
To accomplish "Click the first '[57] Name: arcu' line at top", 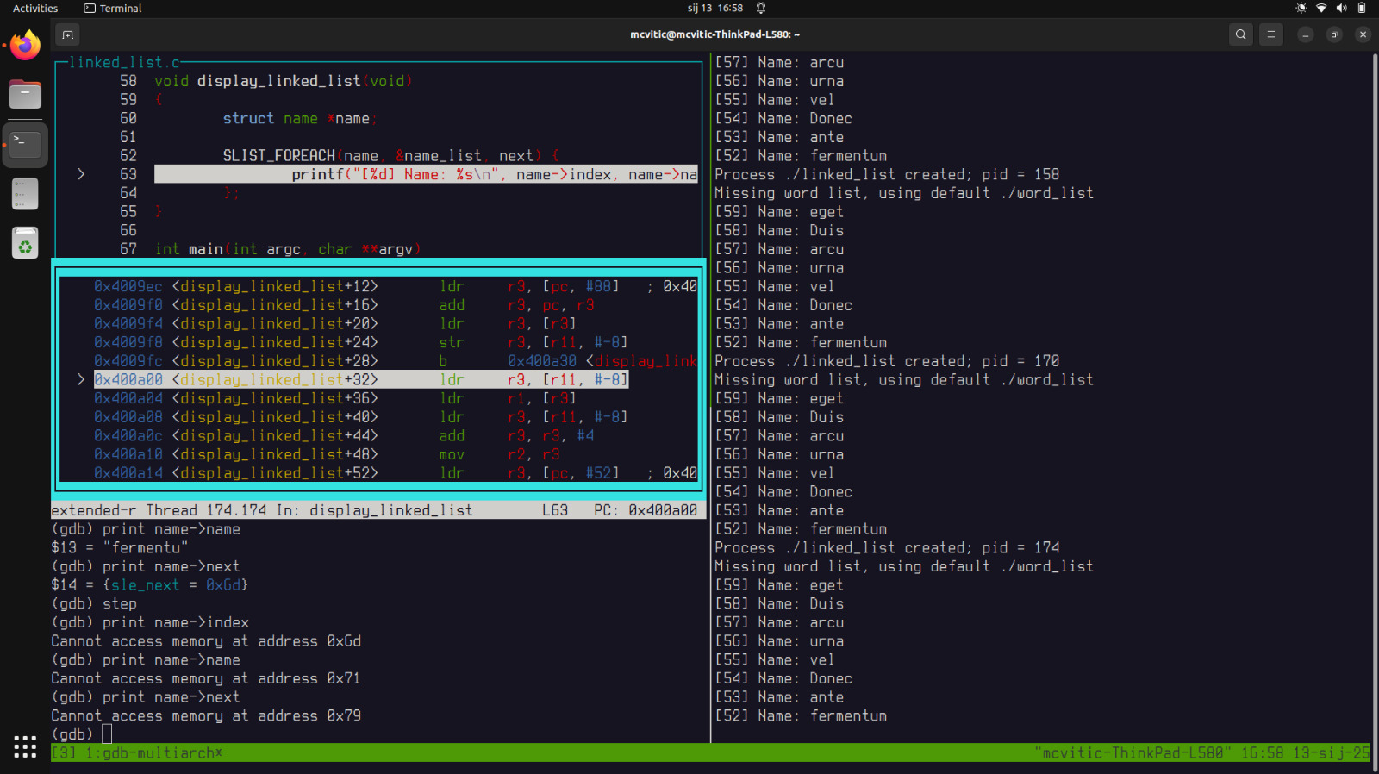I will (x=779, y=62).
